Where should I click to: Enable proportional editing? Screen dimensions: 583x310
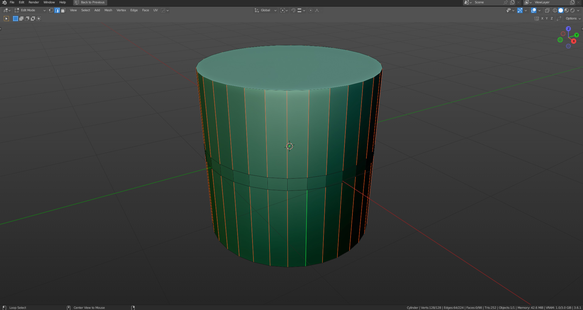(x=310, y=10)
